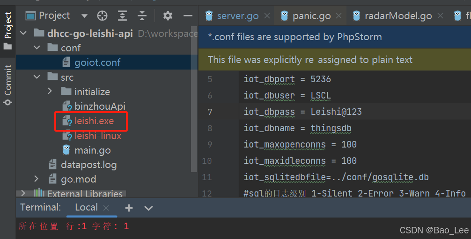The width and height of the screenshot is (471, 239).
Task: Click the iot_dbname = thingsdb line
Action: pyautogui.click(x=297, y=128)
